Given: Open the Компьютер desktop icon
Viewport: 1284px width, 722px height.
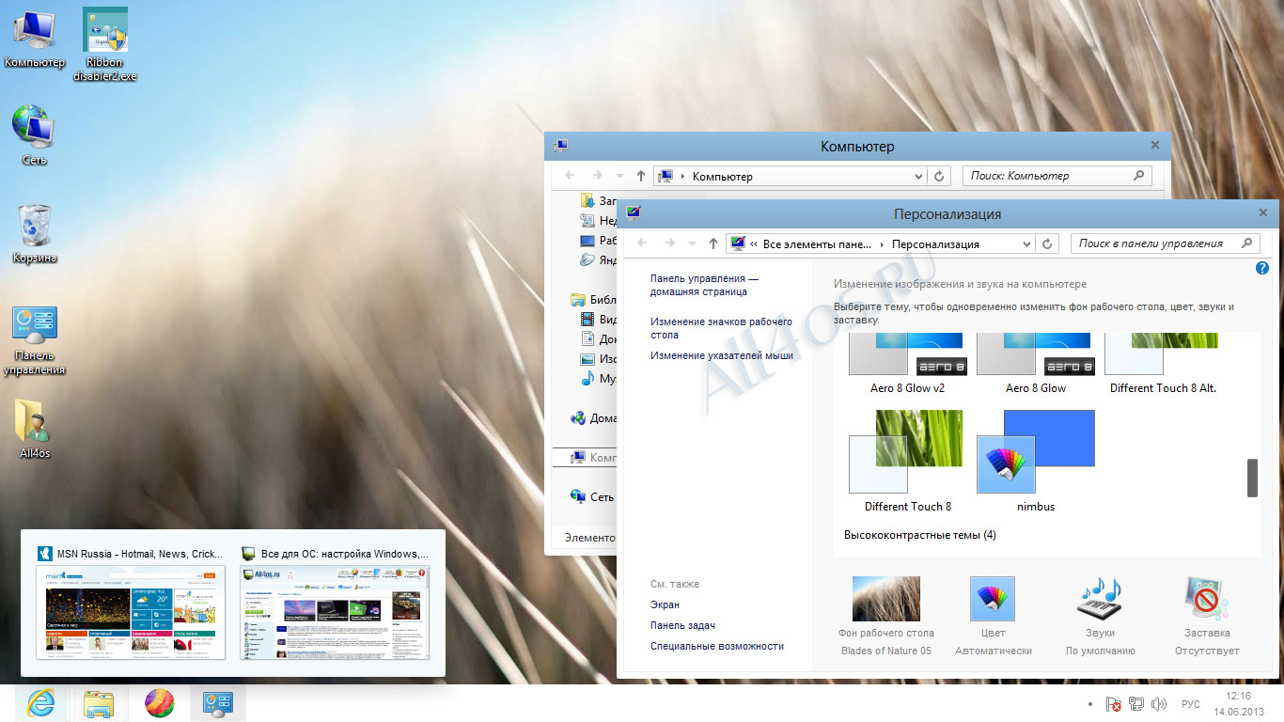Looking at the screenshot, I should click(35, 39).
